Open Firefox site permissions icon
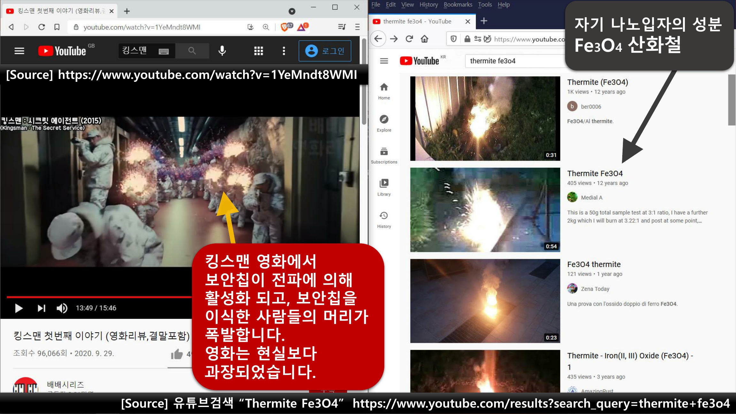Screen dimensions: 736x414 point(478,39)
